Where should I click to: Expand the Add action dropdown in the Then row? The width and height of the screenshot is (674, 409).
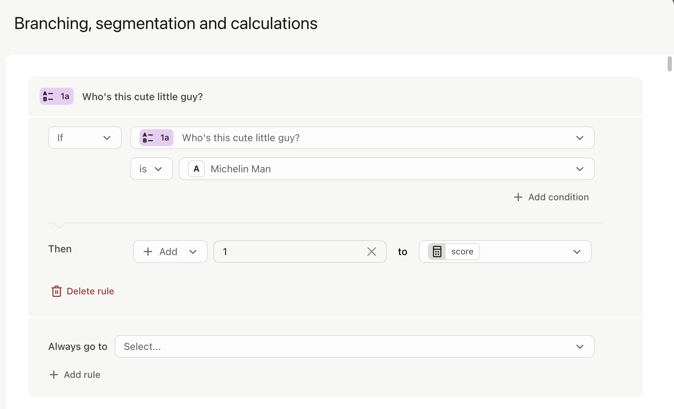point(193,252)
